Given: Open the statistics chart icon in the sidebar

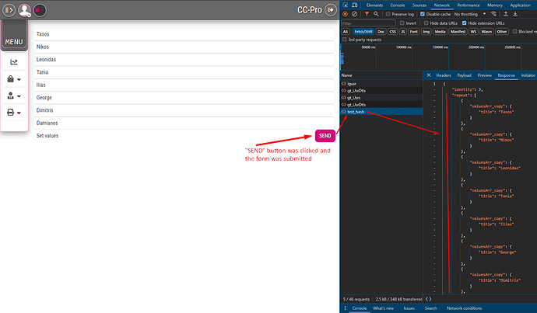Looking at the screenshot, I should point(14,62).
